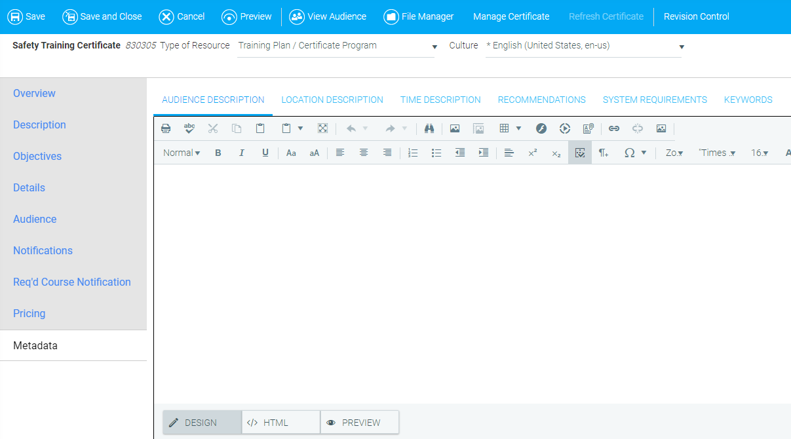Switch editor to HTML view
The height and width of the screenshot is (439, 791).
(x=280, y=423)
